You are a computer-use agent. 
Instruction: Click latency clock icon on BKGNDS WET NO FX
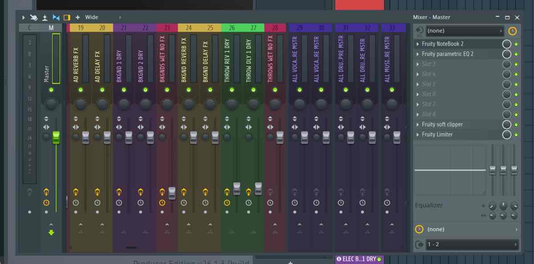click(162, 203)
